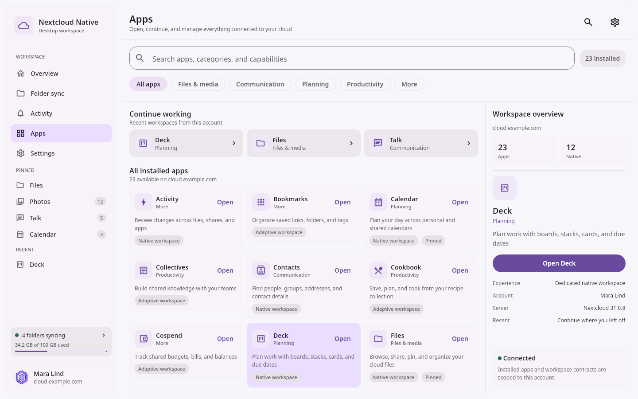The width and height of the screenshot is (638, 399).
Task: Go to Overview in the sidebar
Action: pyautogui.click(x=61, y=74)
